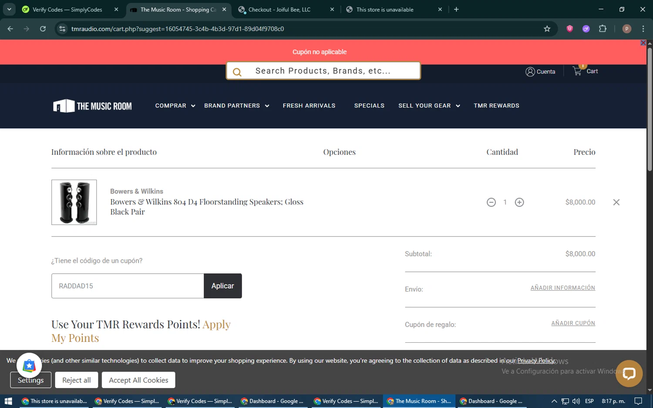Close The Music Room tab

point(224,9)
